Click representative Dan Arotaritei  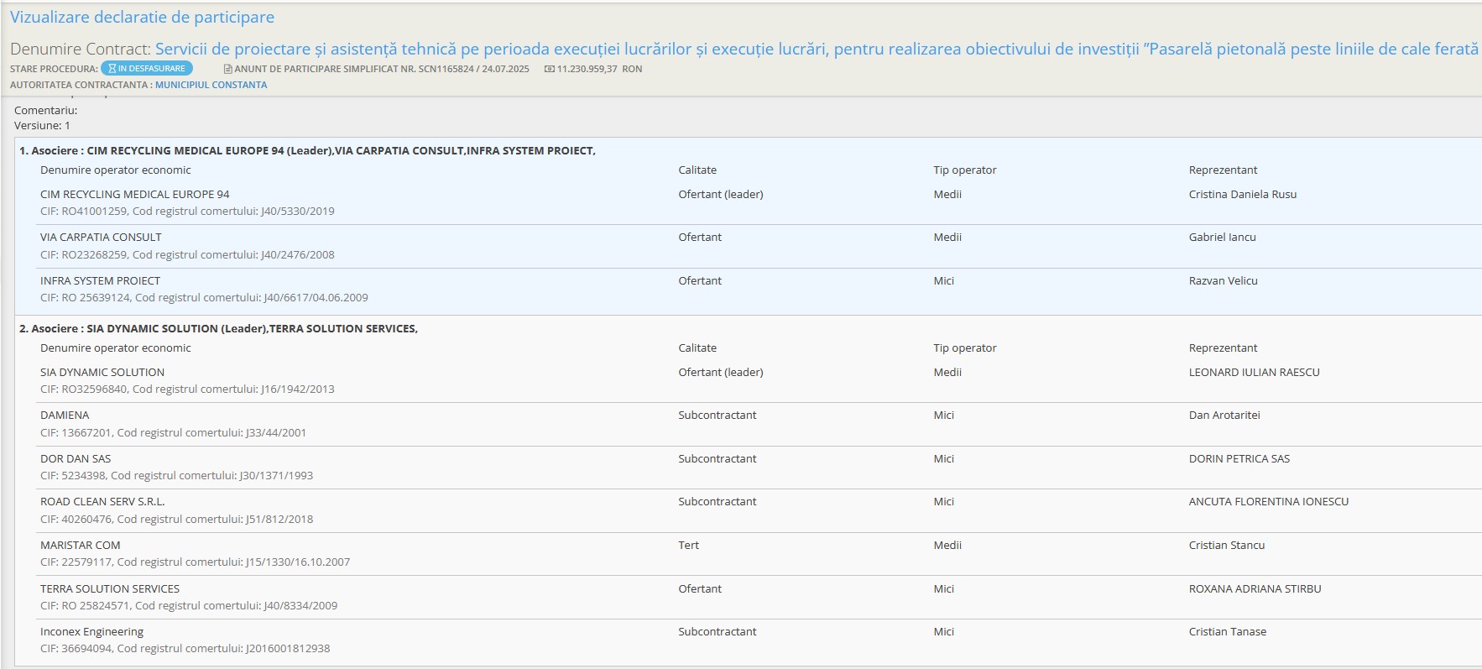[1224, 415]
